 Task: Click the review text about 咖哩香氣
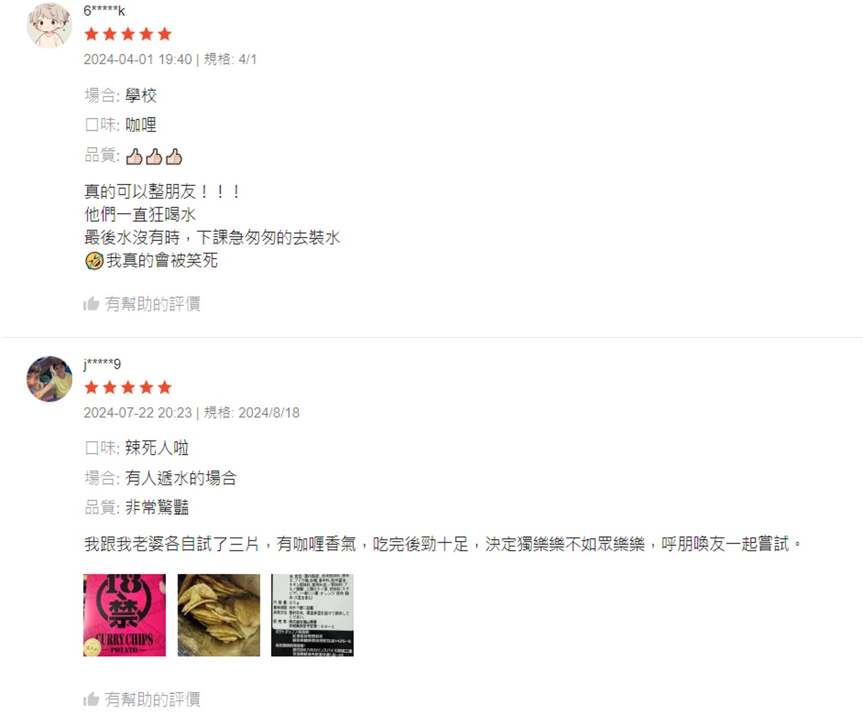444,544
